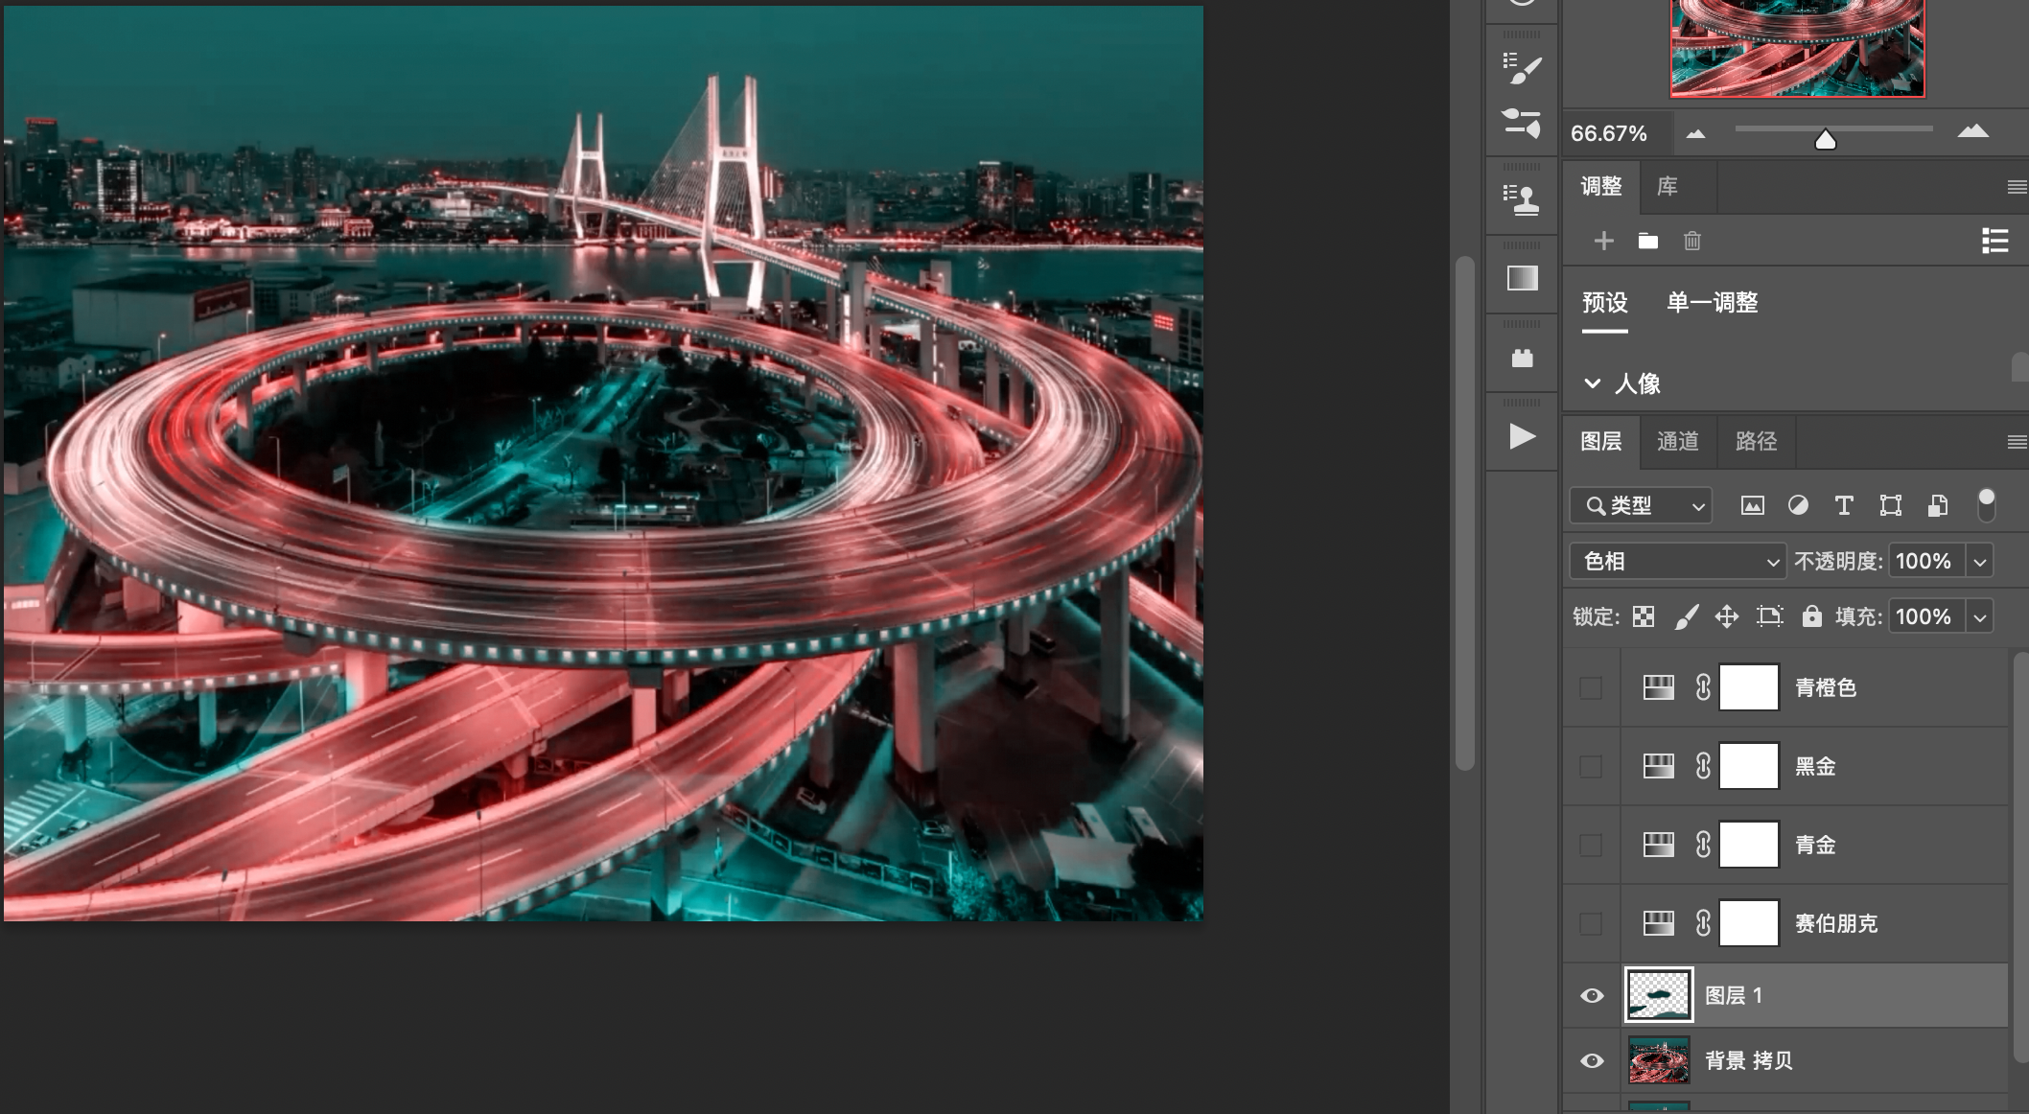Click the lock transparent pixels icon
The width and height of the screenshot is (2029, 1114).
1644,616
